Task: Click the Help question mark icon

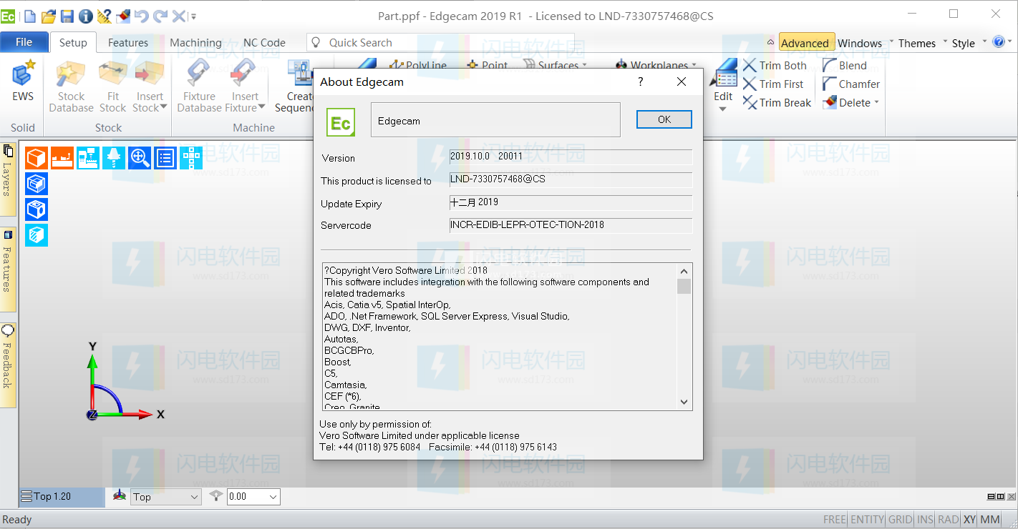Action: click(x=999, y=42)
